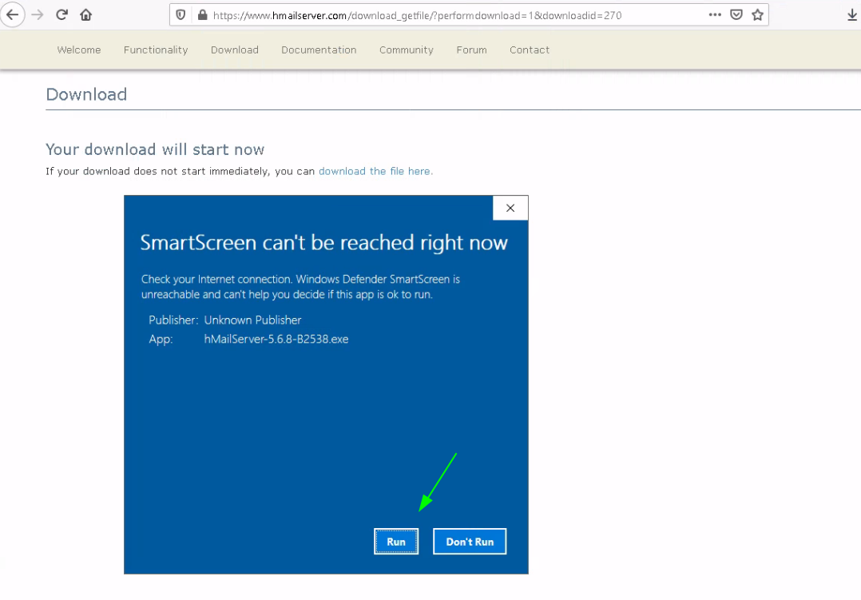The height and width of the screenshot is (600, 861).
Task: Click the 'Check your Internet connection' message
Action: point(300,287)
